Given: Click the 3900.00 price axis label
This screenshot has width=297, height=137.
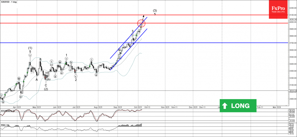Looking at the screenshot, I should tap(293, 29).
